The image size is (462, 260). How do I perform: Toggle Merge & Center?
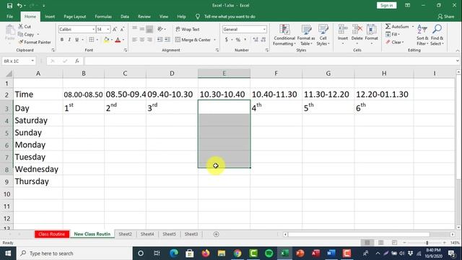click(x=193, y=40)
